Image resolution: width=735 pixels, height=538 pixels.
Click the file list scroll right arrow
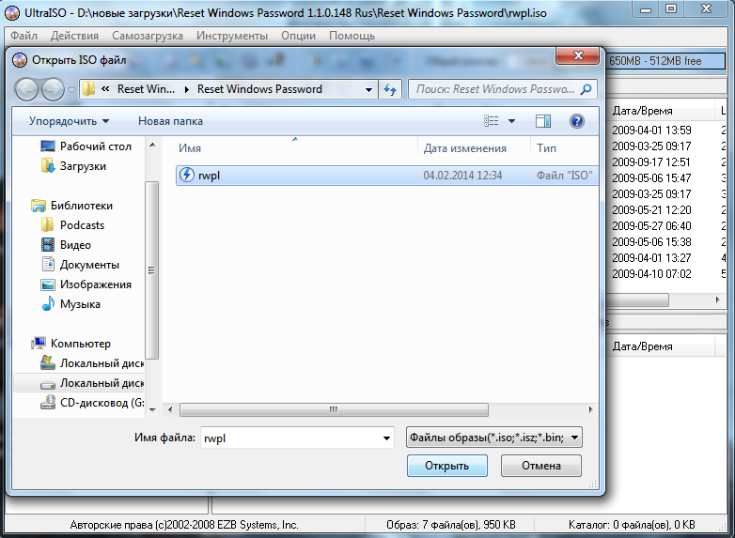click(x=590, y=409)
